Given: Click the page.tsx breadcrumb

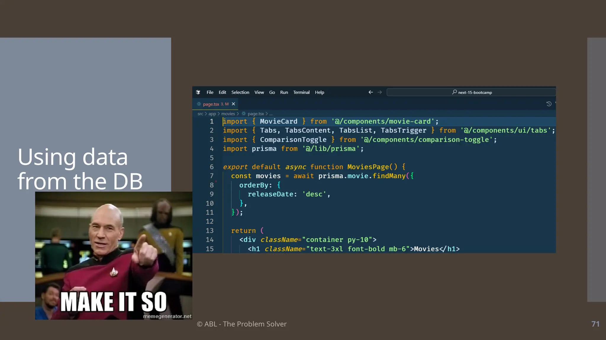Looking at the screenshot, I should [256, 114].
